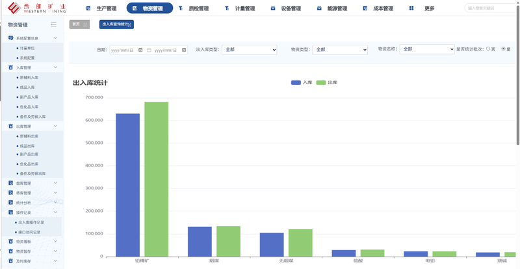520x269 pixels.
Task: Click the 能源管理 menu icon
Action: tap(319, 8)
